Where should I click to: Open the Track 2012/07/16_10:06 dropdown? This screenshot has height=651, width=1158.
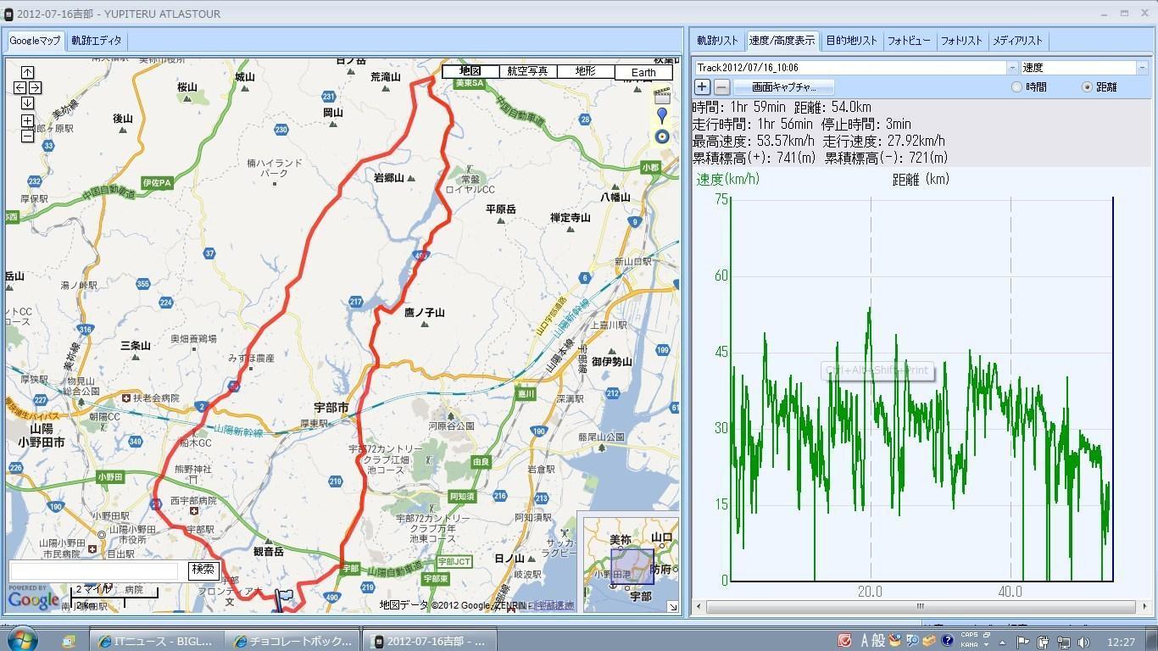pos(1012,67)
